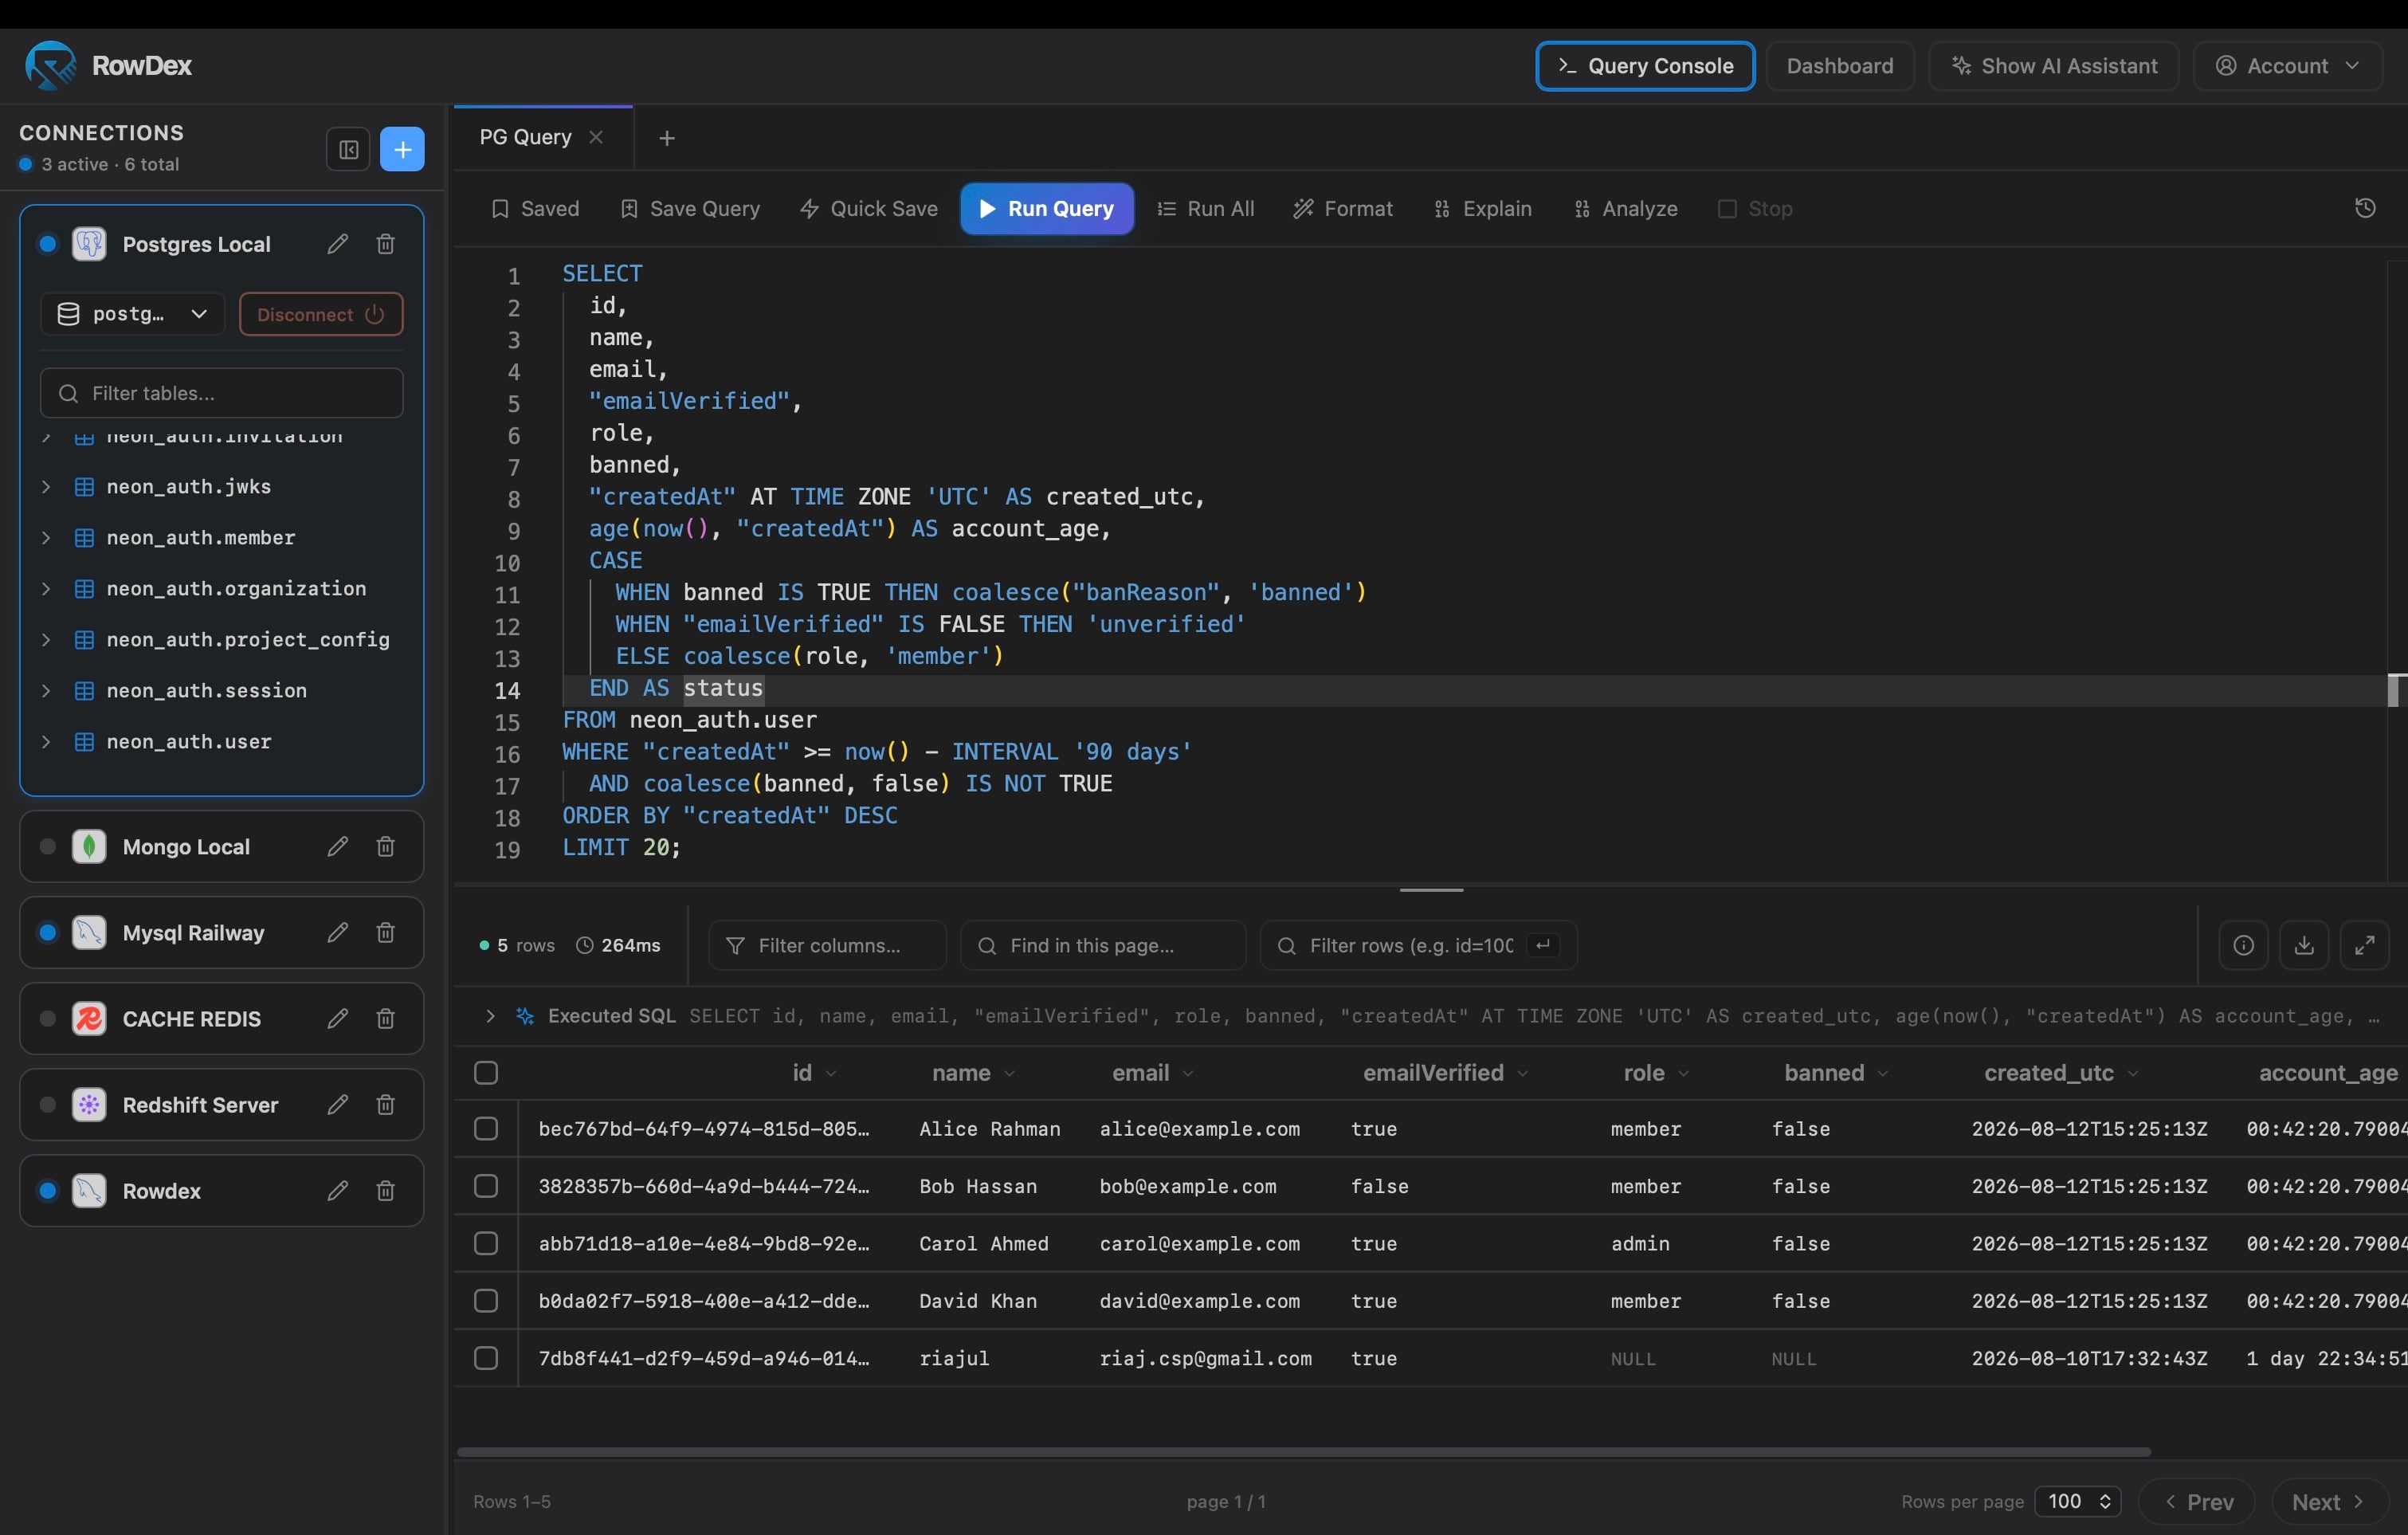Open a new query tab
Screen dimensions: 2408x1535
(x=667, y=138)
